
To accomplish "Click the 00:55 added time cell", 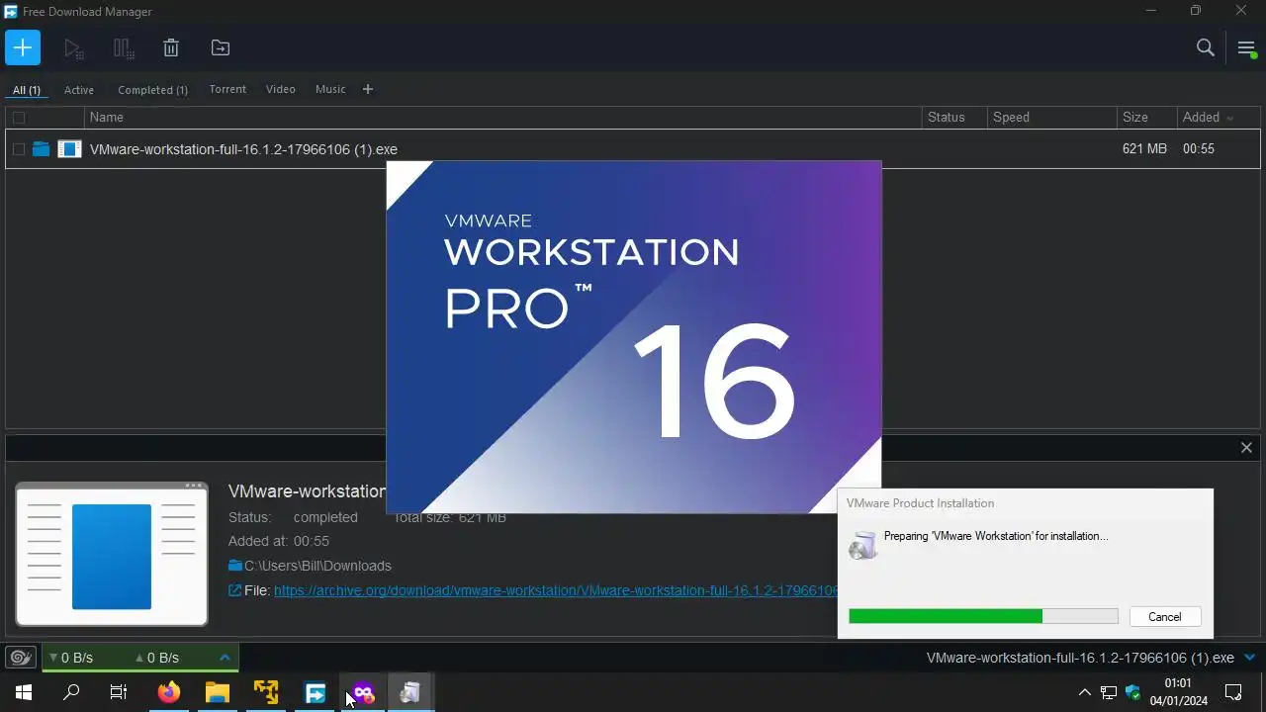I will point(1199,148).
